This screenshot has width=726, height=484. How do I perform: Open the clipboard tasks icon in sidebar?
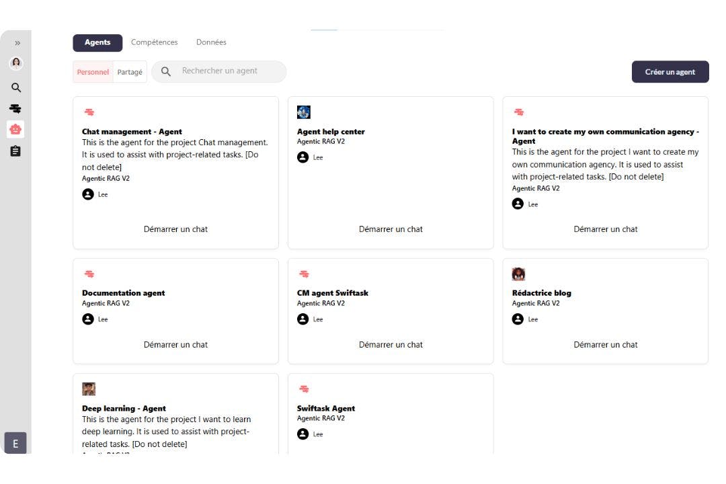[16, 152]
